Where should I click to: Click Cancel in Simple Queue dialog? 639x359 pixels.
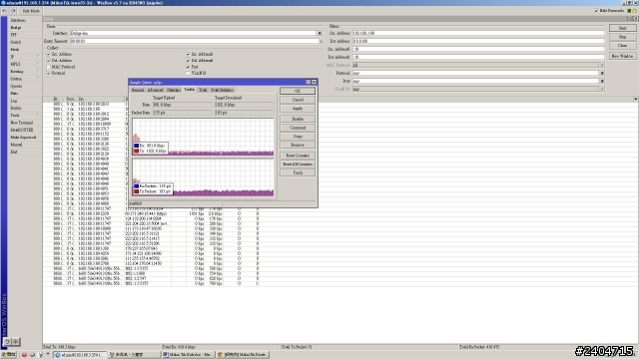(298, 100)
